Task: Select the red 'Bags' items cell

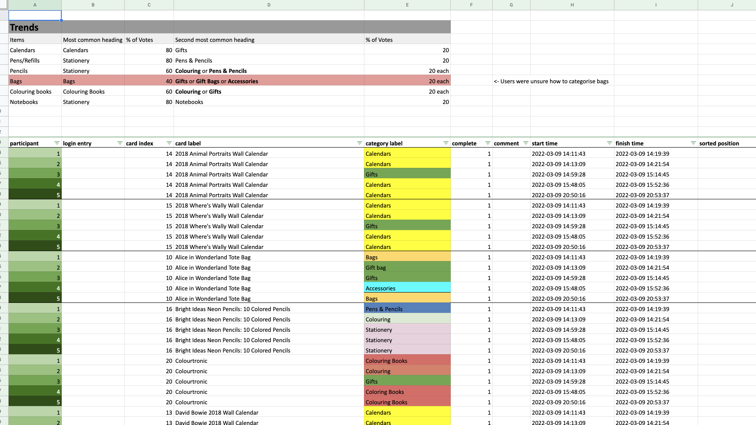Action: (x=35, y=81)
